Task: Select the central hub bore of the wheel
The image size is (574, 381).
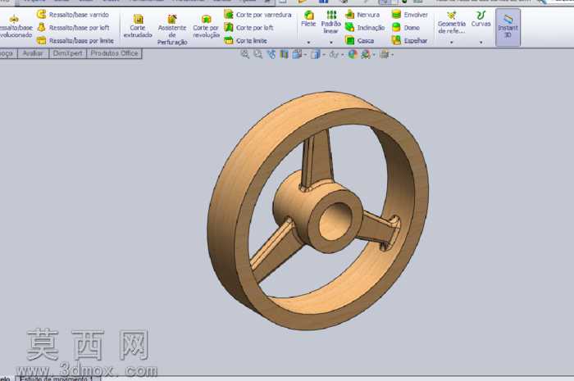Action: (x=335, y=221)
